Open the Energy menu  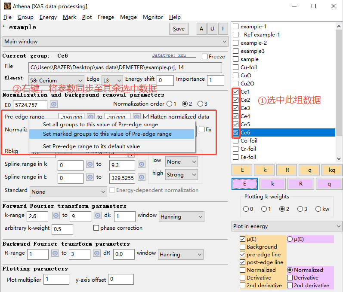[48, 17]
